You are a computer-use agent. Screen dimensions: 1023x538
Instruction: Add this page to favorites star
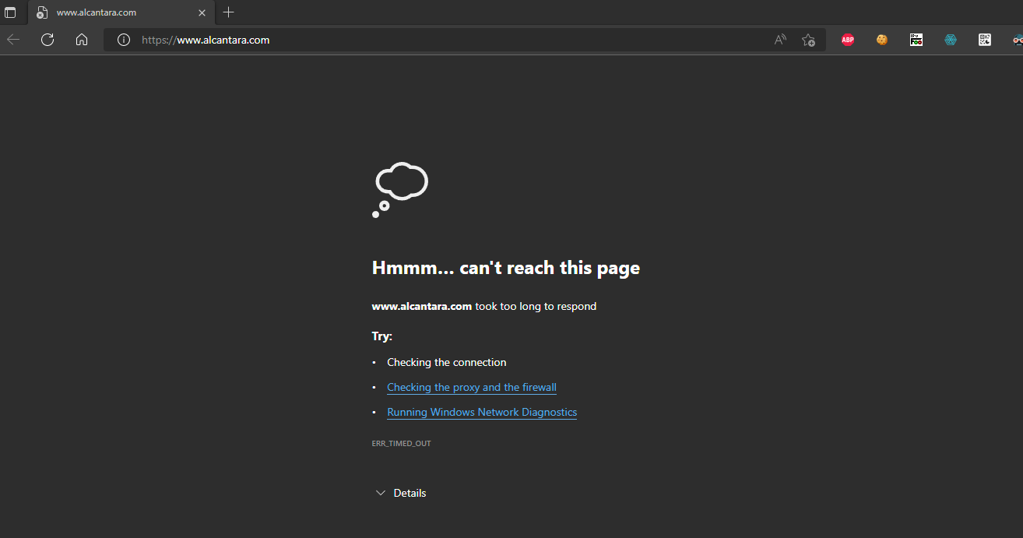click(x=809, y=40)
